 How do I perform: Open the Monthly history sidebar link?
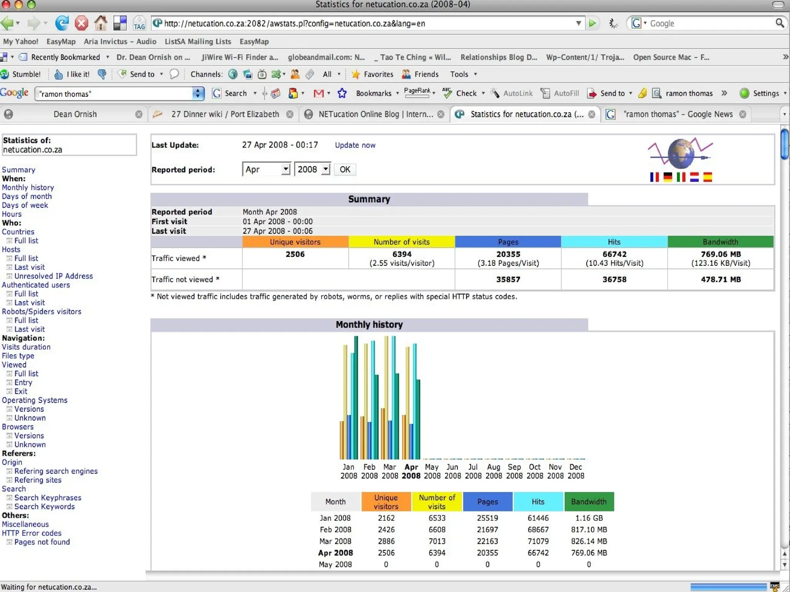coord(28,187)
